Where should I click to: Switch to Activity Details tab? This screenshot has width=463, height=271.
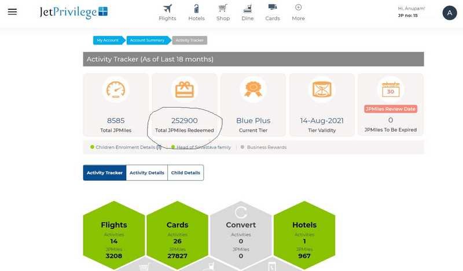146,173
